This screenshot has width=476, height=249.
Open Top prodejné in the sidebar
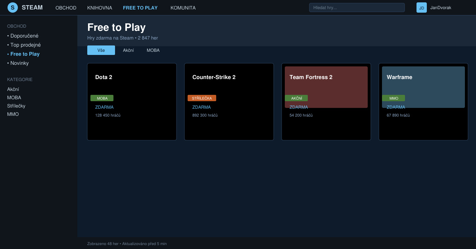click(x=24, y=45)
